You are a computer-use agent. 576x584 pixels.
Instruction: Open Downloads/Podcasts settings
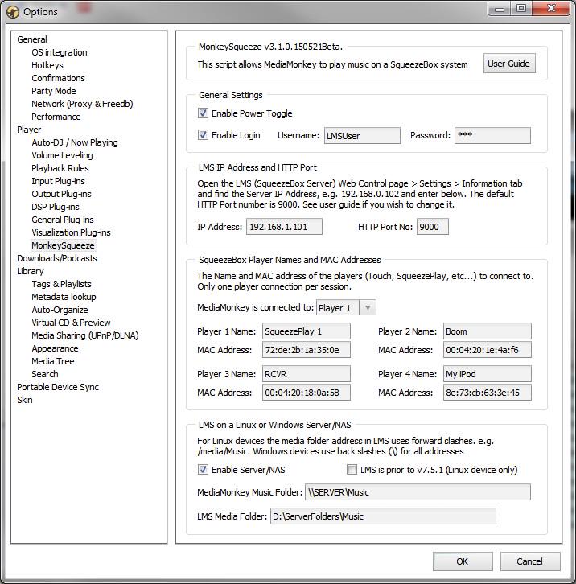click(57, 258)
